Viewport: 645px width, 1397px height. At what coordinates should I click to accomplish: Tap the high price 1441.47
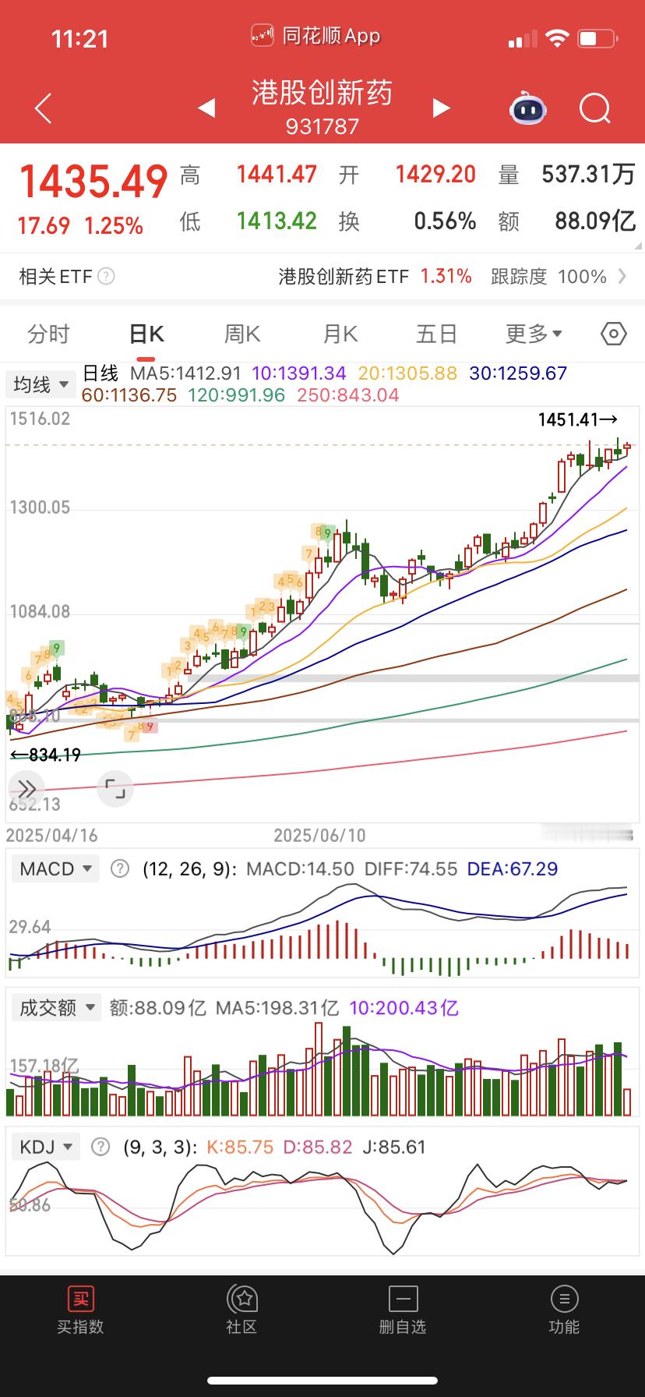(277, 174)
